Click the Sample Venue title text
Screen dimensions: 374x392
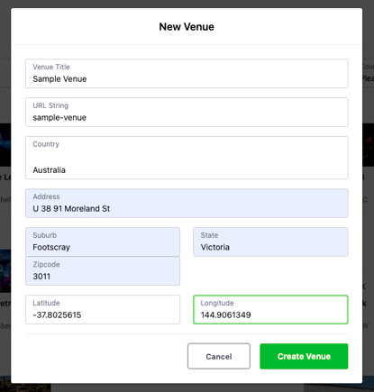59,79
